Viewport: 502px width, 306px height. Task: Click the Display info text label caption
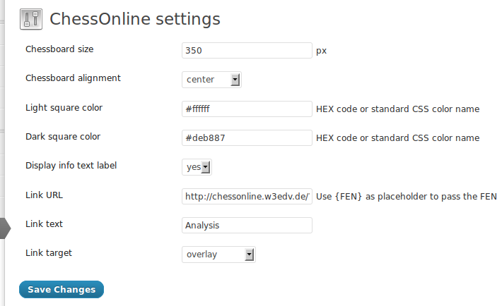pyautogui.click(x=71, y=166)
